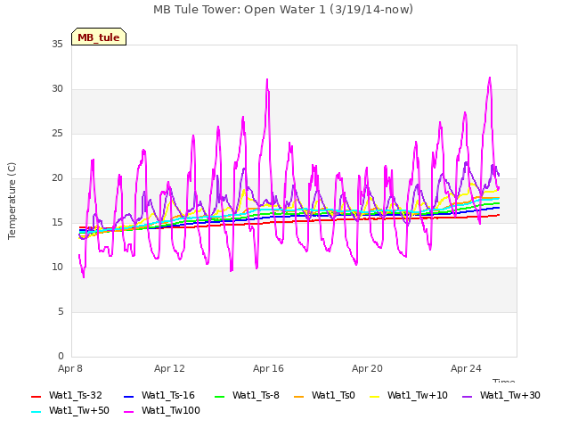Click the yellow Wat1_Tw+10 legend swatch
Viewport: 570px width, 428px height.
tap(374, 396)
